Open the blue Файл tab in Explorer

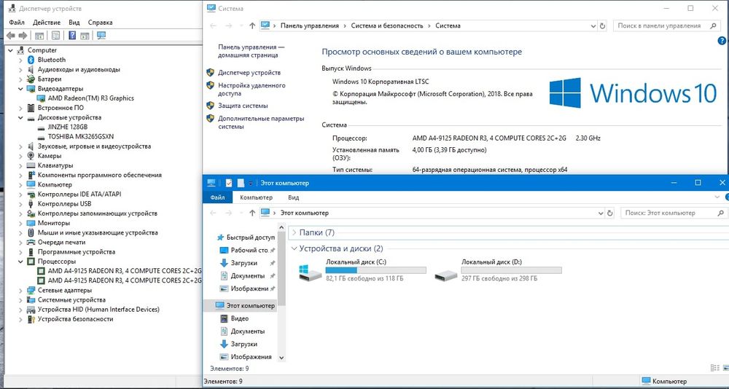tap(217, 197)
